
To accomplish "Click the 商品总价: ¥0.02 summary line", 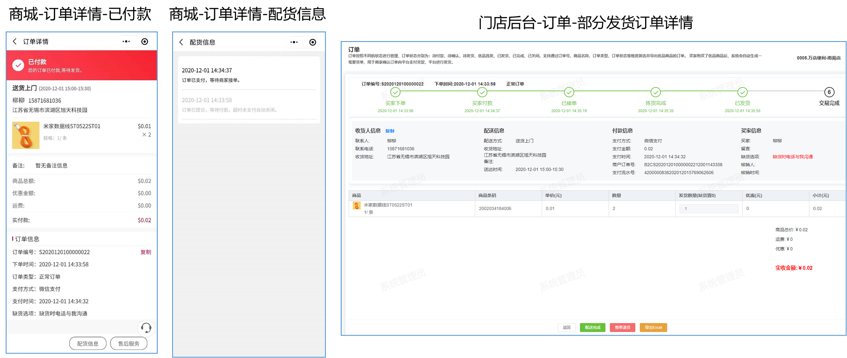I will 791,229.
